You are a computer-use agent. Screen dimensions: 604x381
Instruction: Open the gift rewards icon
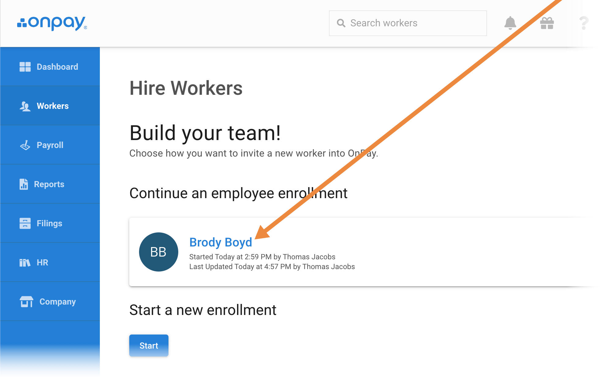coord(547,23)
